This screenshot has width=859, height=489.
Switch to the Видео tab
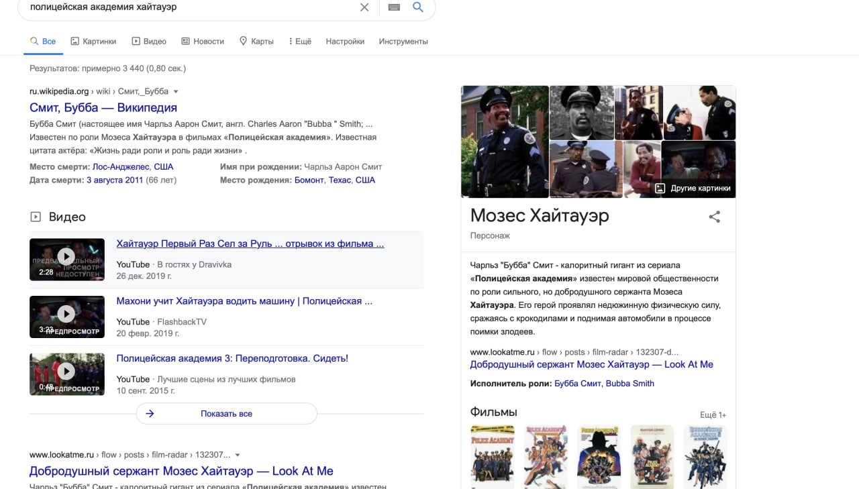(x=149, y=42)
